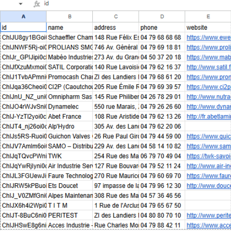Open the http://www.perite link for PERITEST
The image size is (231, 231).
[x=209, y=216]
